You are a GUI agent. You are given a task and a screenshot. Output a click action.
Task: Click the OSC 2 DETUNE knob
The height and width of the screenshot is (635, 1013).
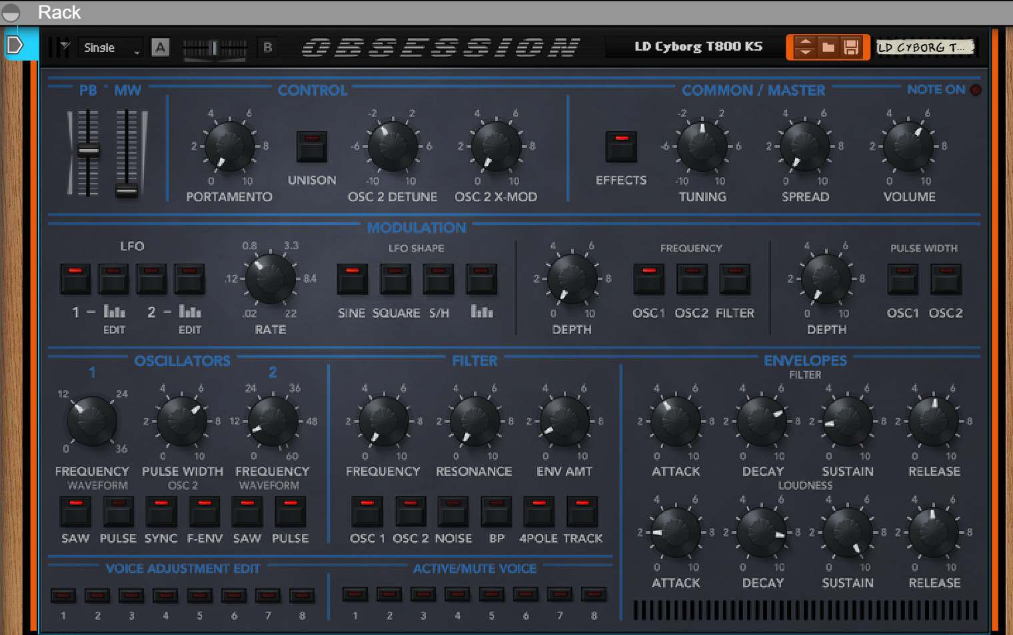click(x=393, y=146)
